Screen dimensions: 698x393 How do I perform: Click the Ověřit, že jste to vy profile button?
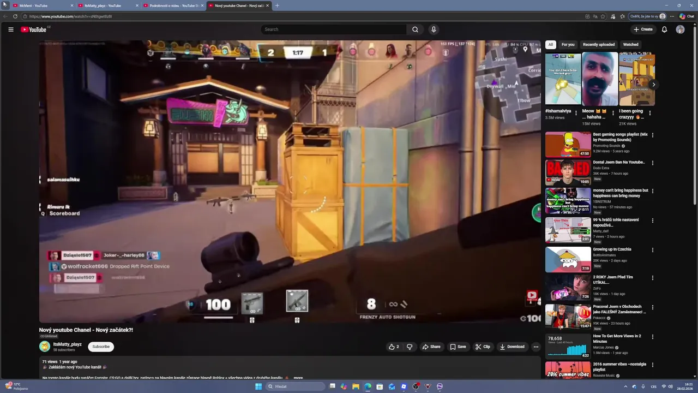pos(648,16)
